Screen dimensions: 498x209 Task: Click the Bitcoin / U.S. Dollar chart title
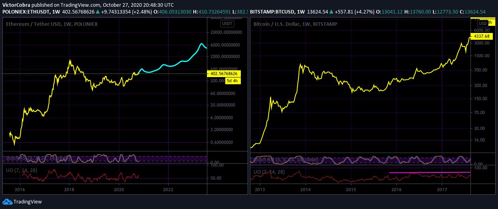pos(295,24)
